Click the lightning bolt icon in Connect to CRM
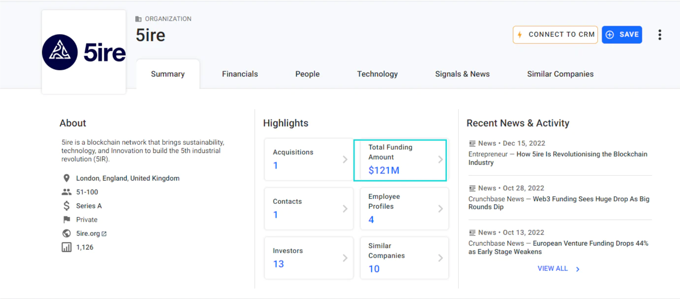680x299 pixels. 520,34
